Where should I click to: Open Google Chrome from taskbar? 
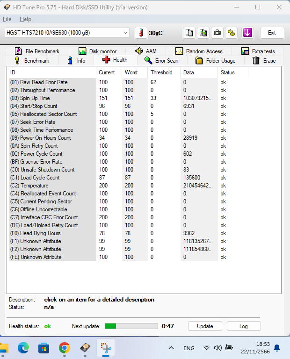point(65,348)
